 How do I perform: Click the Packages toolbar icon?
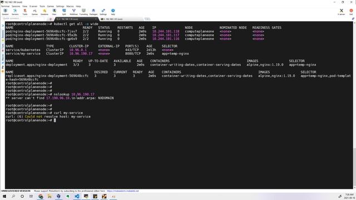[93, 12]
